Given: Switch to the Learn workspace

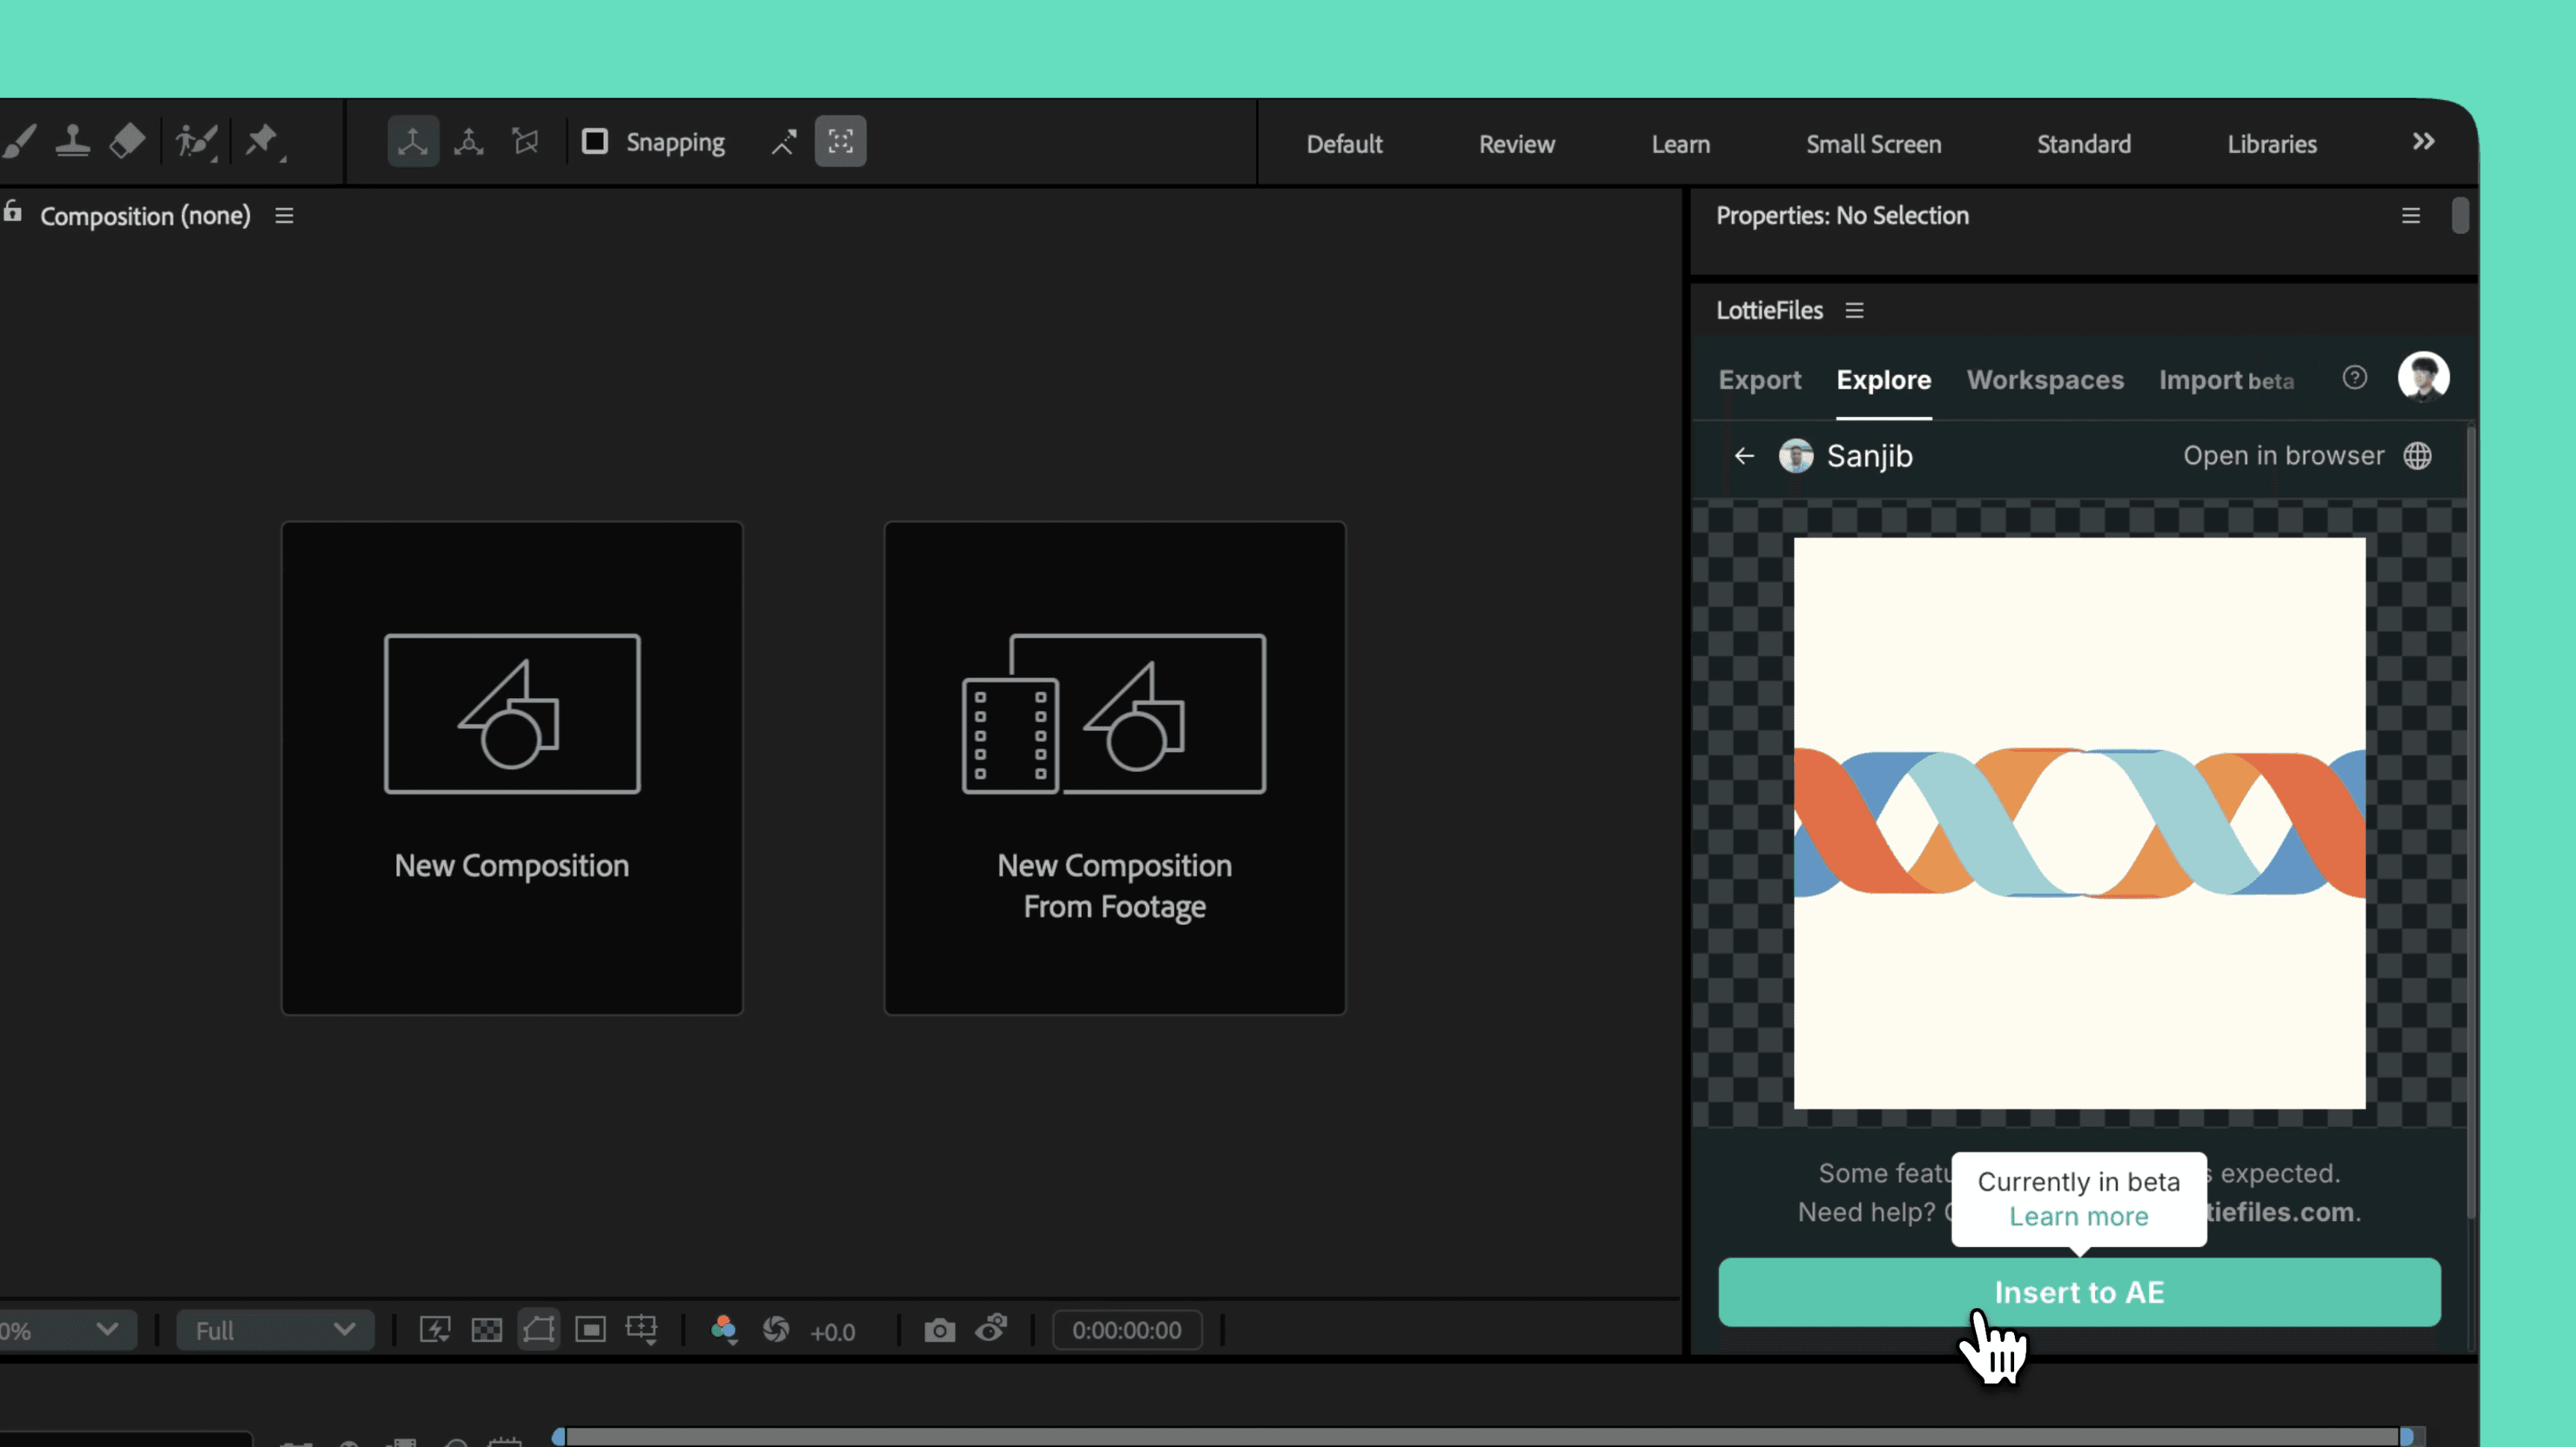Looking at the screenshot, I should (1681, 144).
